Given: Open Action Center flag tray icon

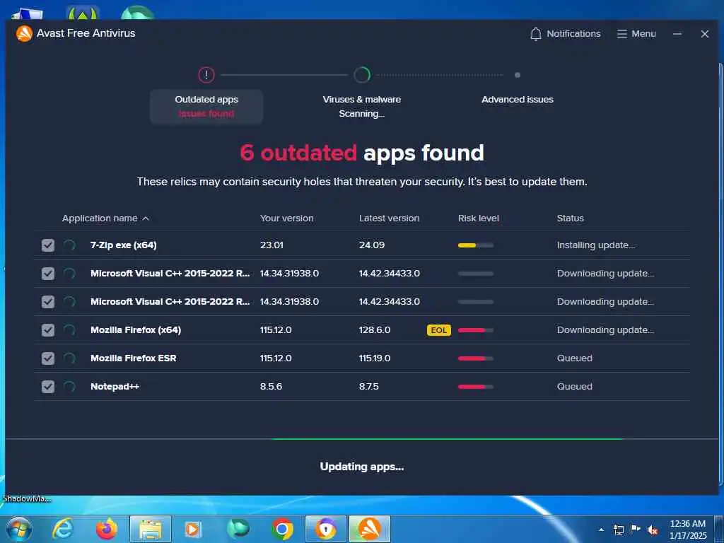Looking at the screenshot, I should pos(636,529).
